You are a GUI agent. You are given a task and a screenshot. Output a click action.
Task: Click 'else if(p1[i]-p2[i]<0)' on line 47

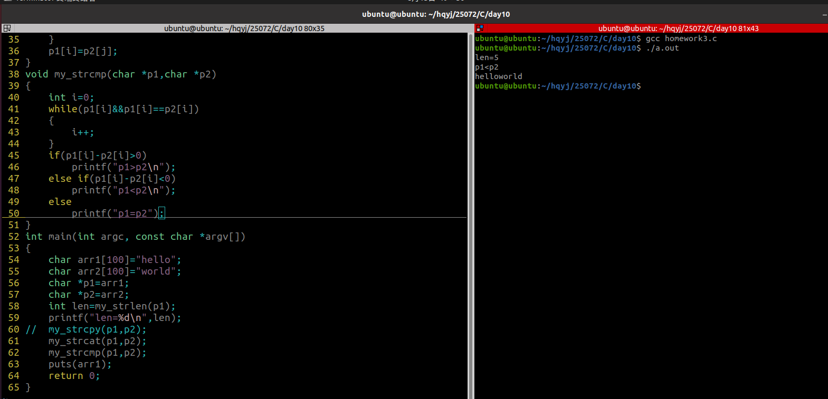click(112, 179)
